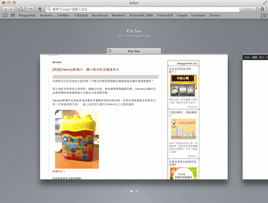Open 卡提諾論壇 bookmark
Viewport: 268px width, 203px height.
pos(81,15)
